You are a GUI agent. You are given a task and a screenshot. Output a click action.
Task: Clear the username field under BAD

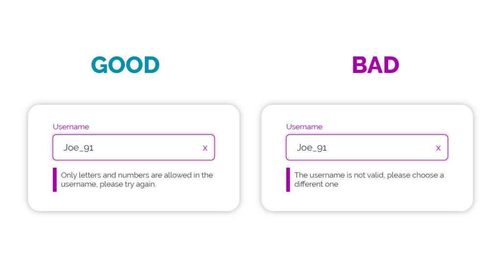coord(438,148)
